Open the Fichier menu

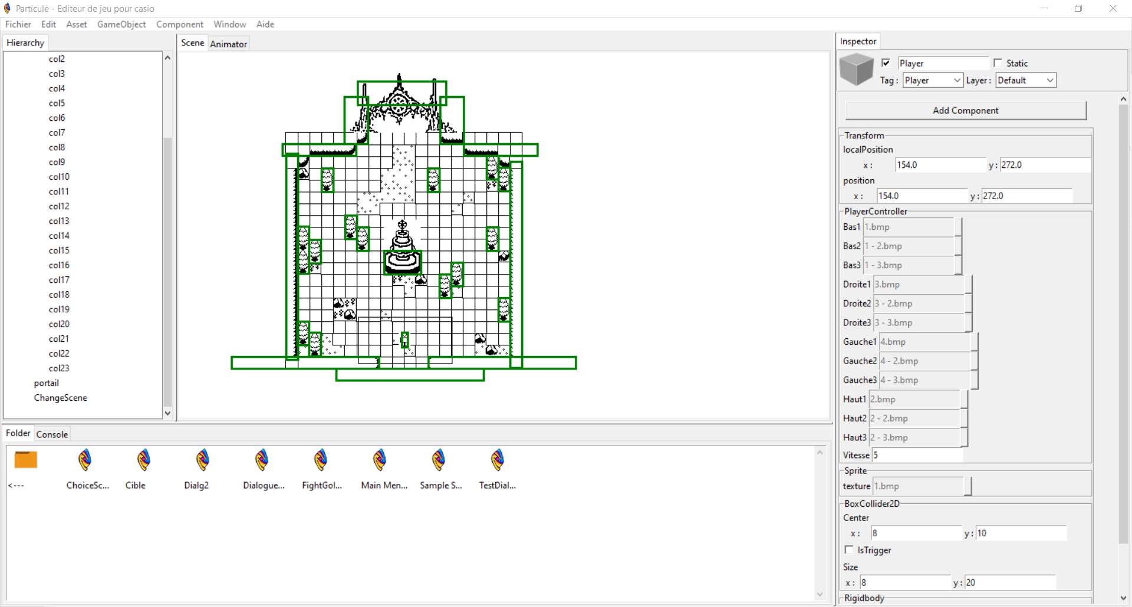pyautogui.click(x=18, y=24)
